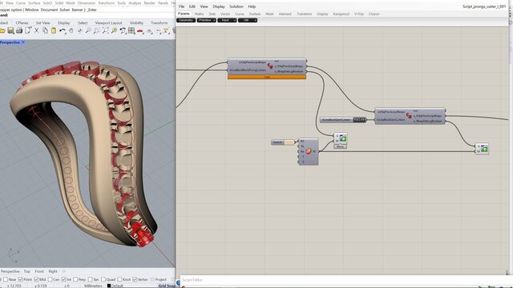This screenshot has height=288, width=513.
Task: Click the Swatch colour parameter
Action: coord(283,142)
